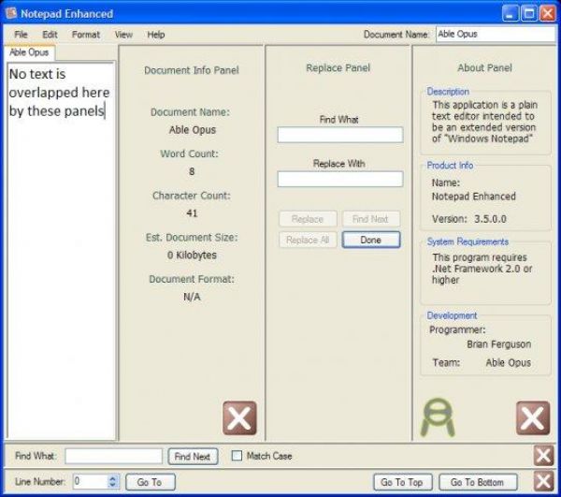The height and width of the screenshot is (497, 561).
Task: Click the main text editing area
Action: [x=61, y=251]
